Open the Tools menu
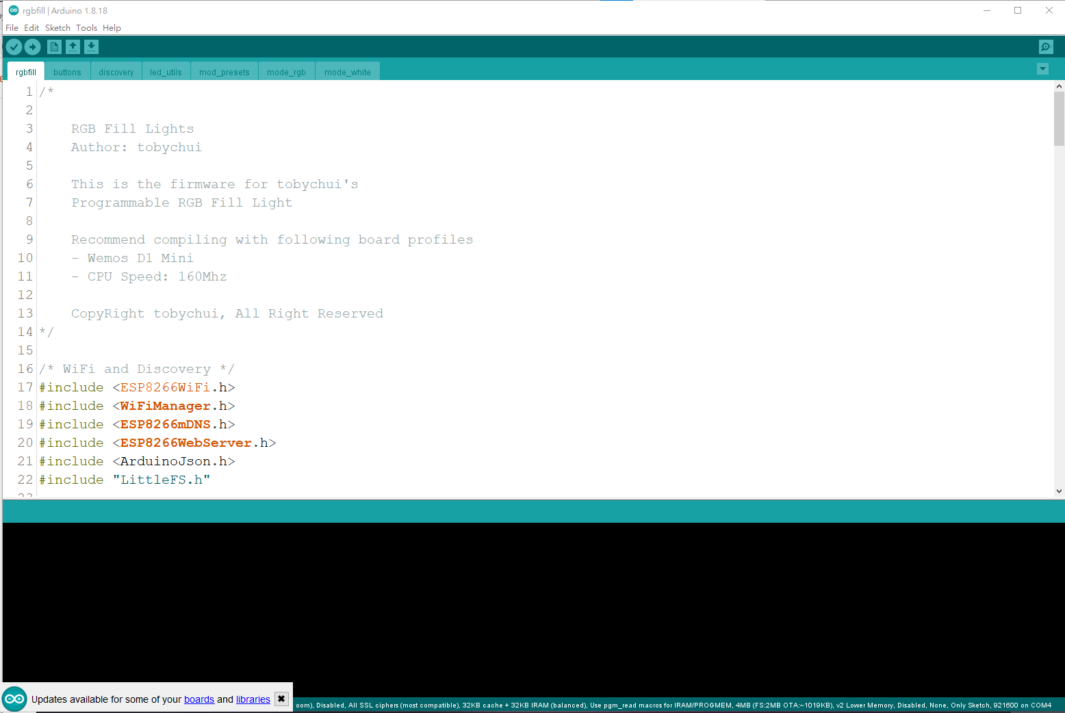1065x713 pixels. [87, 28]
